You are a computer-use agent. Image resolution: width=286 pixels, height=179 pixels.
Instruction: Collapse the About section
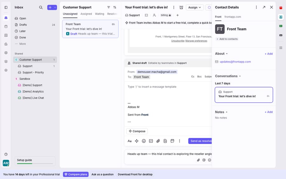pos(227,54)
